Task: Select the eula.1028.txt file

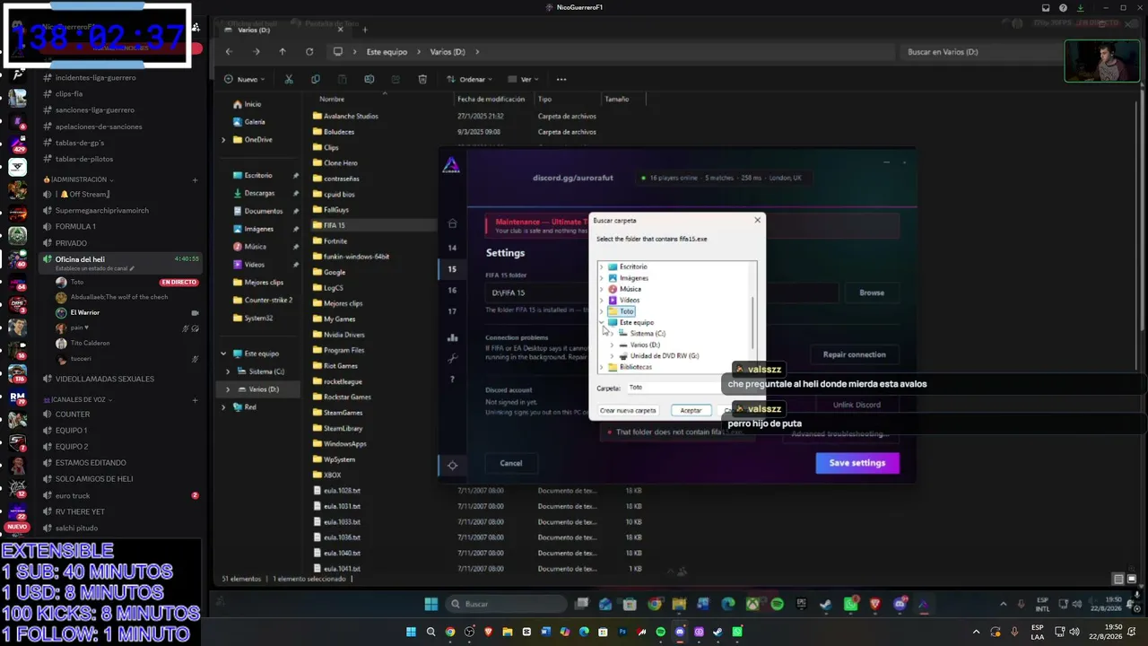Action: tap(342, 491)
